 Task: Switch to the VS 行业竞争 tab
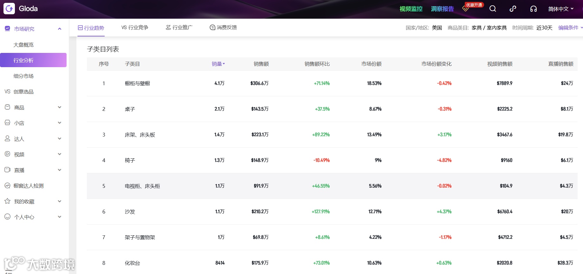135,28
